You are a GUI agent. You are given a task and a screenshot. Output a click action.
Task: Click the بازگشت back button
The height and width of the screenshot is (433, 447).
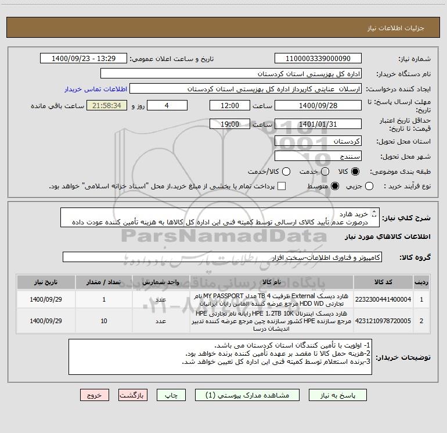click(133, 395)
